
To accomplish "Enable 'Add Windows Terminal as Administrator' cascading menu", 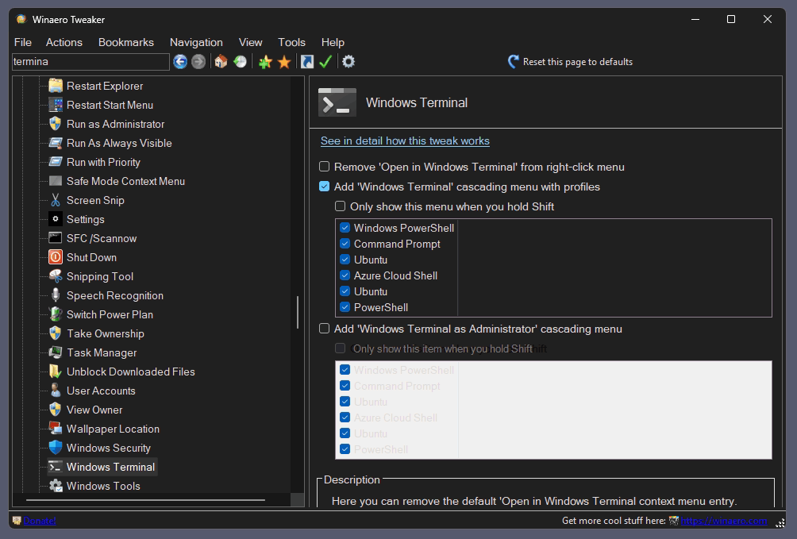I will tap(324, 329).
